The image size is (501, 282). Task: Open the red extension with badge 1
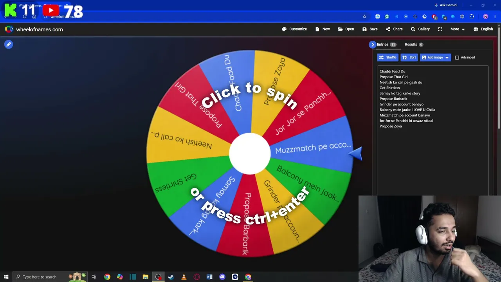[434, 16]
